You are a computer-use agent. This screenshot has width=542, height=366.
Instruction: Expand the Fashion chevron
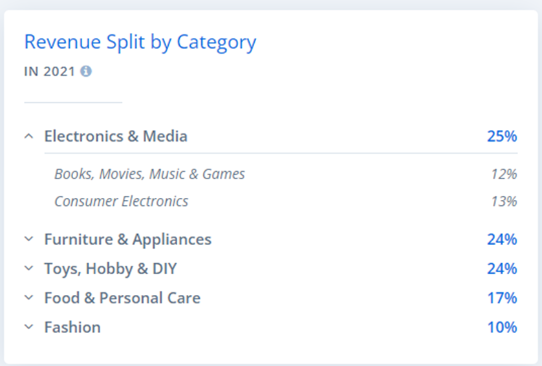(x=29, y=327)
